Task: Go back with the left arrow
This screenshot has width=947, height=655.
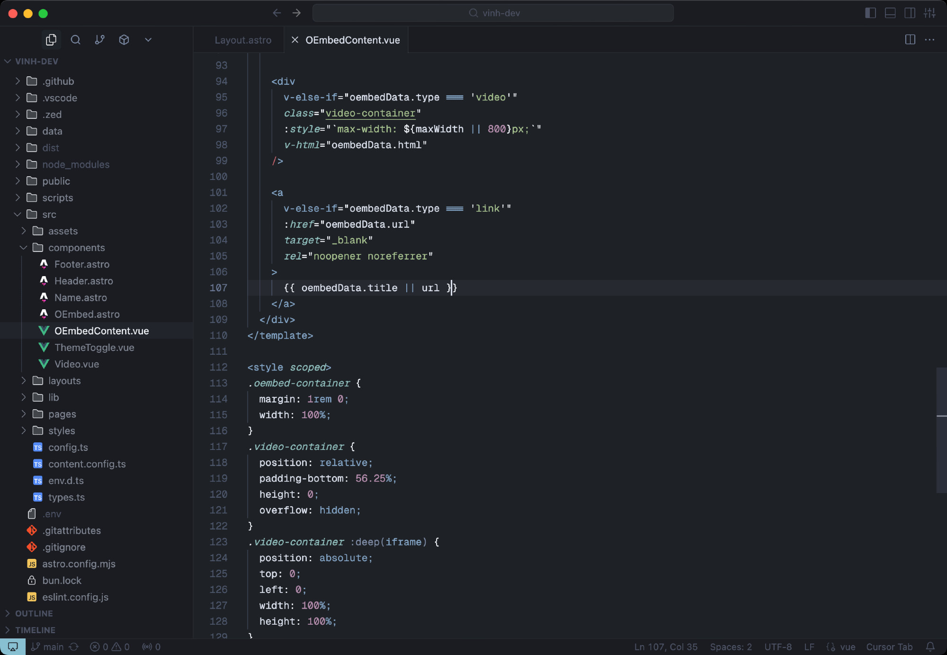Action: pos(277,13)
